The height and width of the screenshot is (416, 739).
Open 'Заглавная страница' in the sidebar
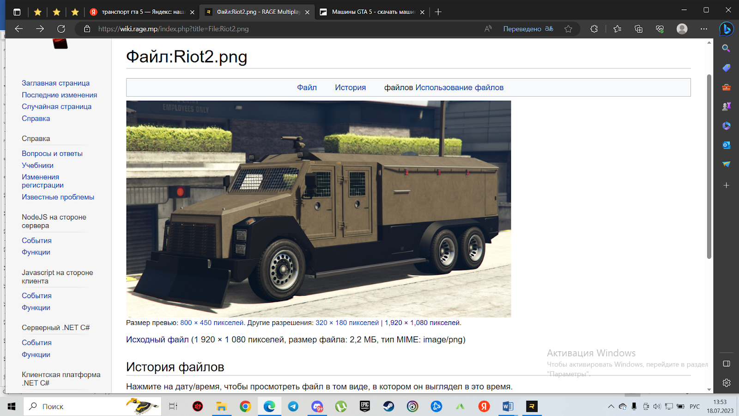55,83
